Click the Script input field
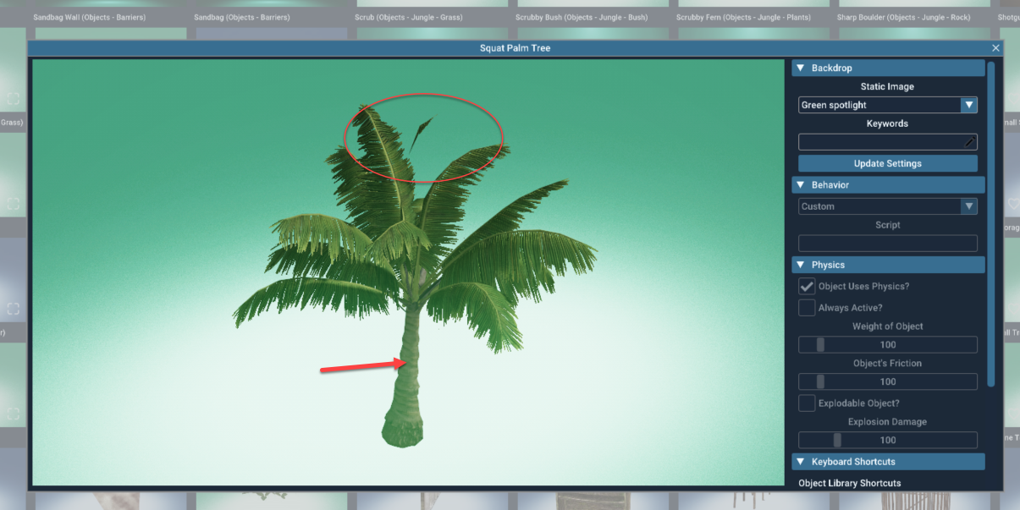The image size is (1020, 510). click(888, 244)
